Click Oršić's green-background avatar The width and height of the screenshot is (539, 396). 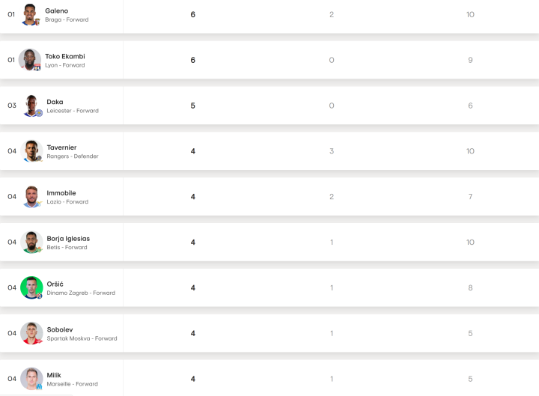(31, 288)
